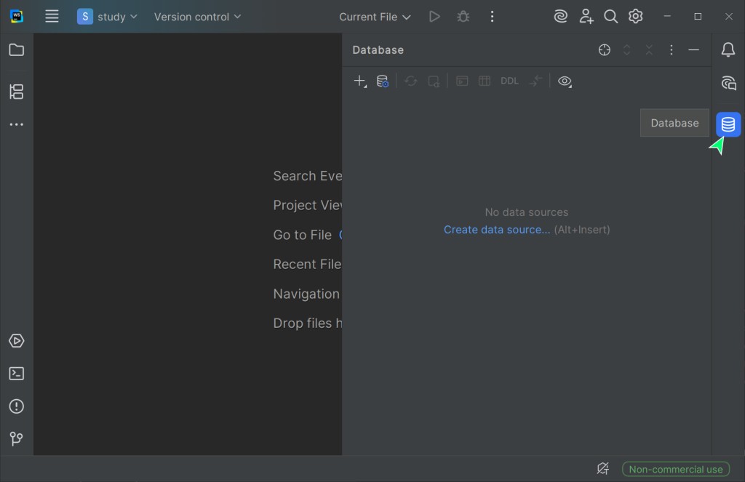Viewport: 745px width, 482px height.
Task: Click the plus New button in Database toolbar
Action: (359, 81)
